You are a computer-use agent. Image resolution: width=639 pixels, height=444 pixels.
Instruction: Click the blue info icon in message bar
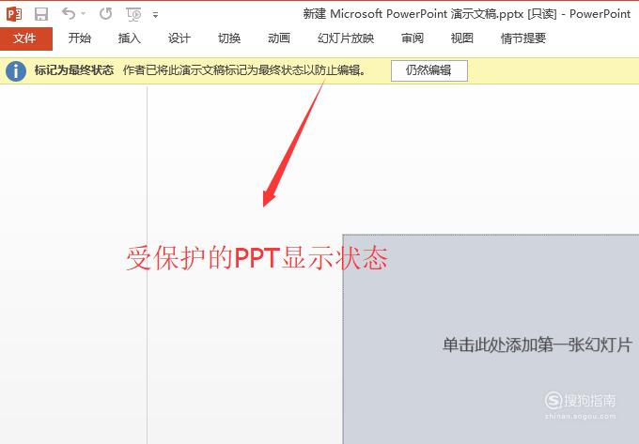point(16,71)
